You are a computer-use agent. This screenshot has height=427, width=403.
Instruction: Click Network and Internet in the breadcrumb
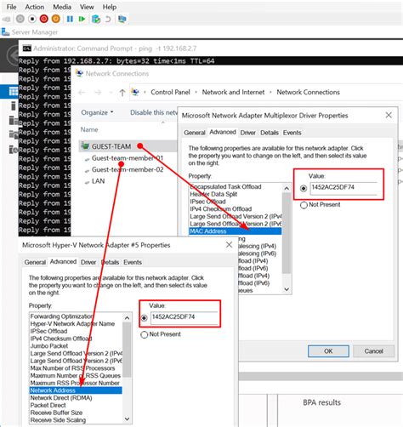[233, 92]
